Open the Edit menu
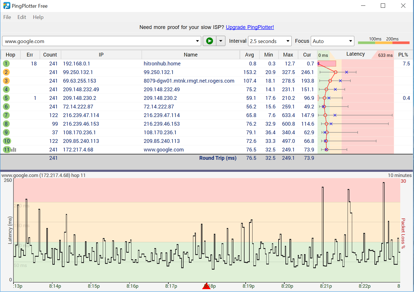The height and width of the screenshot is (292, 414). pyautogui.click(x=22, y=17)
